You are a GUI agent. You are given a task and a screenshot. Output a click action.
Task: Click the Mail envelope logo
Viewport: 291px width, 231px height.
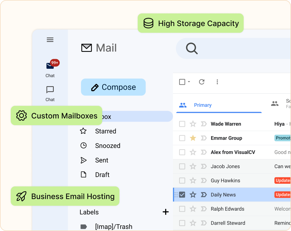coord(87,48)
